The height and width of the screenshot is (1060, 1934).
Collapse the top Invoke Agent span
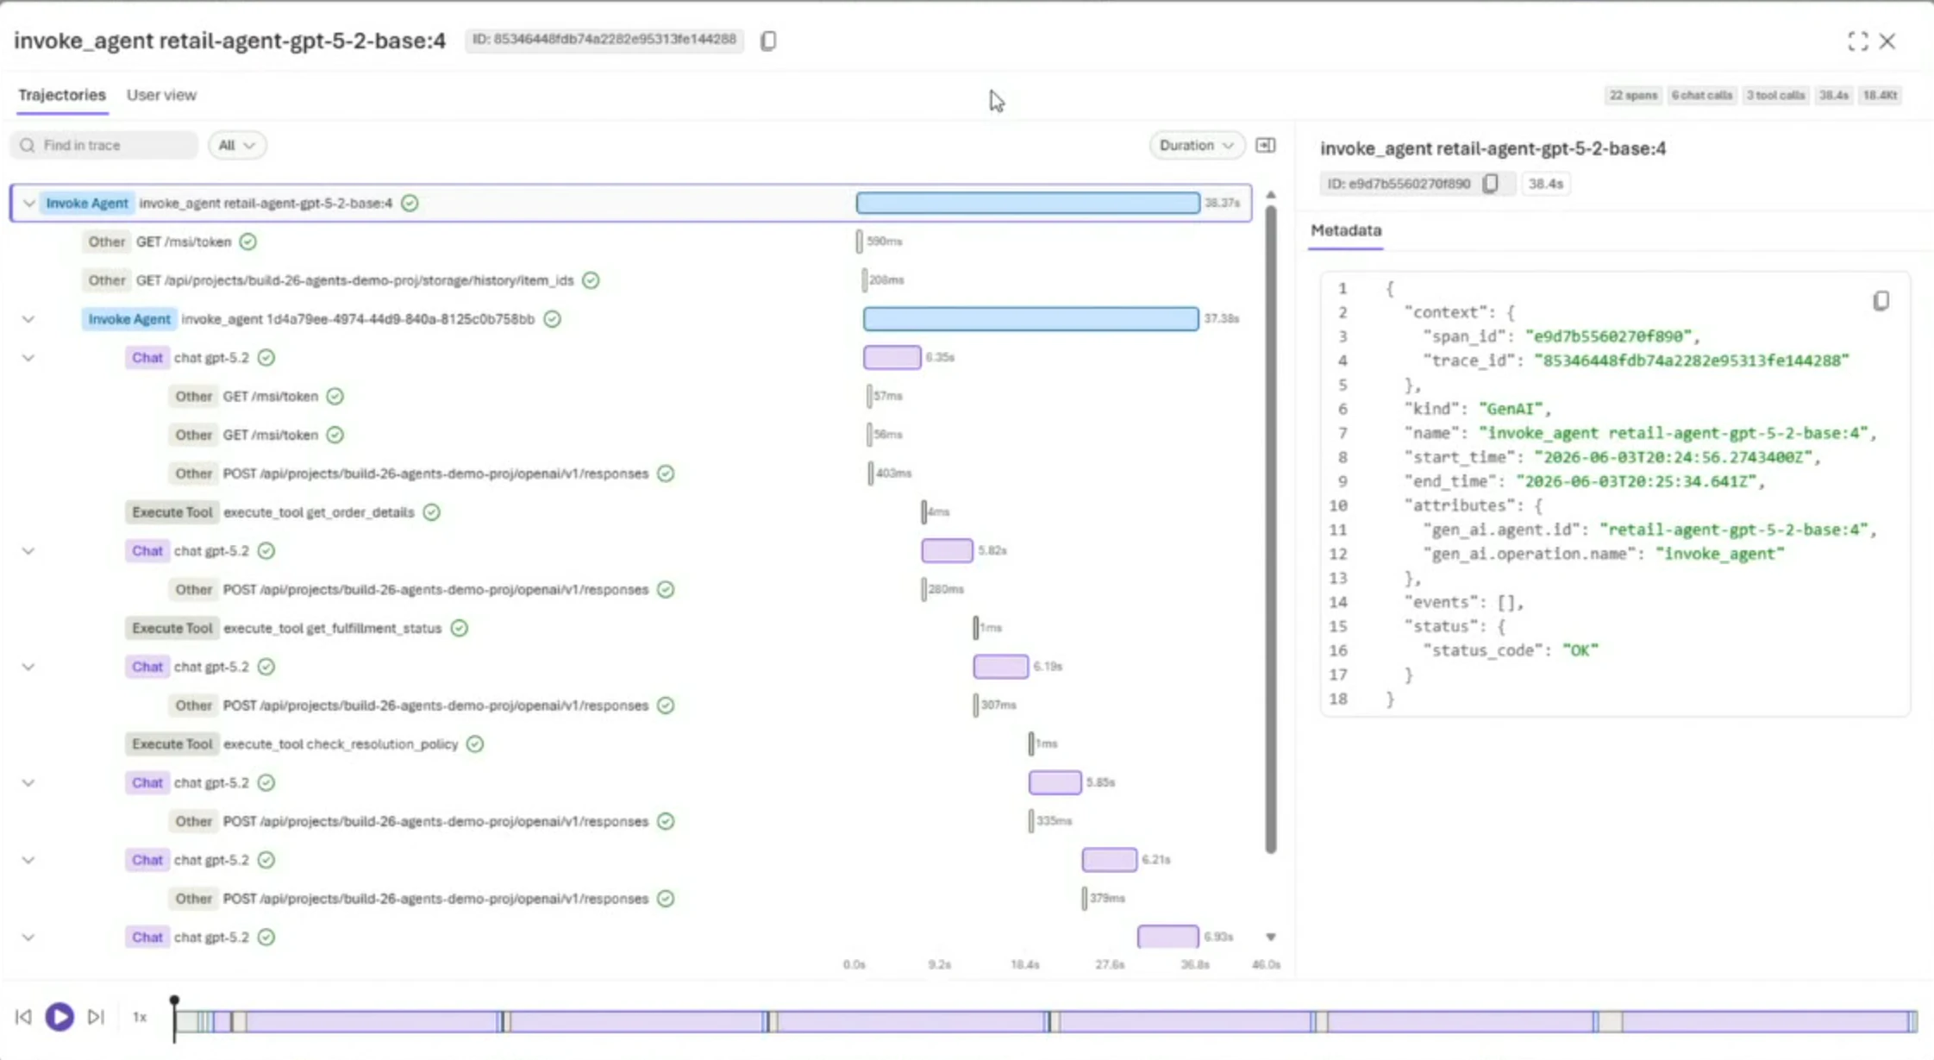pyautogui.click(x=28, y=204)
